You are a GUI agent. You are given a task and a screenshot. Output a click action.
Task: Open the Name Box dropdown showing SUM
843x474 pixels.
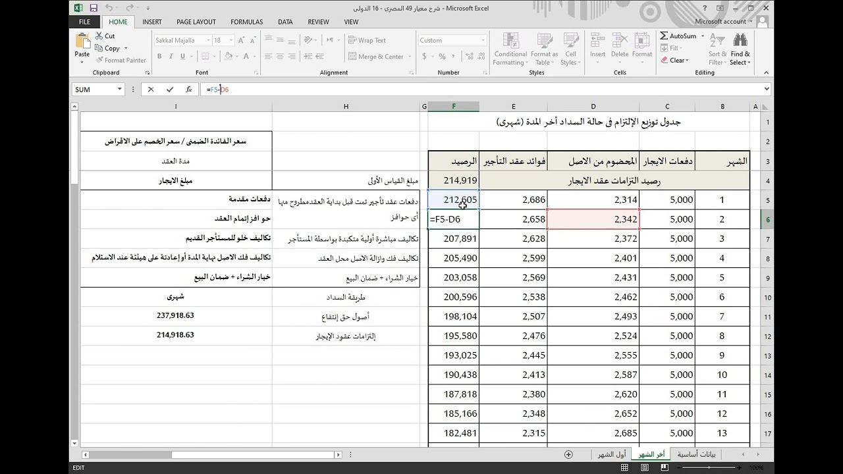point(119,90)
